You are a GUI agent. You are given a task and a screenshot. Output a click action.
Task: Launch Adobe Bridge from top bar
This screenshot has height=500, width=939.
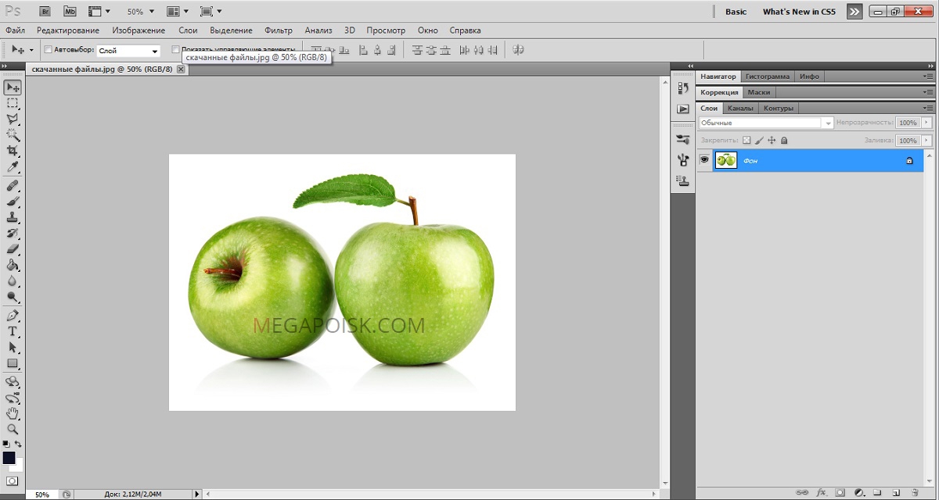(x=45, y=12)
